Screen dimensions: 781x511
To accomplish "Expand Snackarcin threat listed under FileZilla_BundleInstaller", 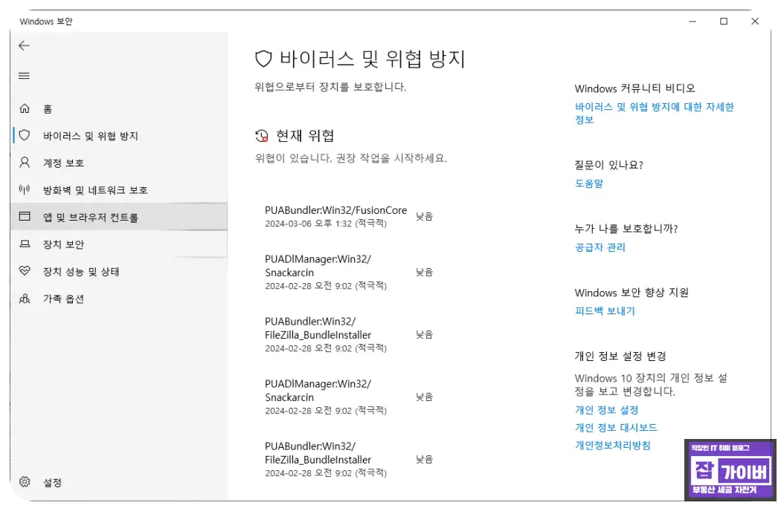I will pos(349,397).
